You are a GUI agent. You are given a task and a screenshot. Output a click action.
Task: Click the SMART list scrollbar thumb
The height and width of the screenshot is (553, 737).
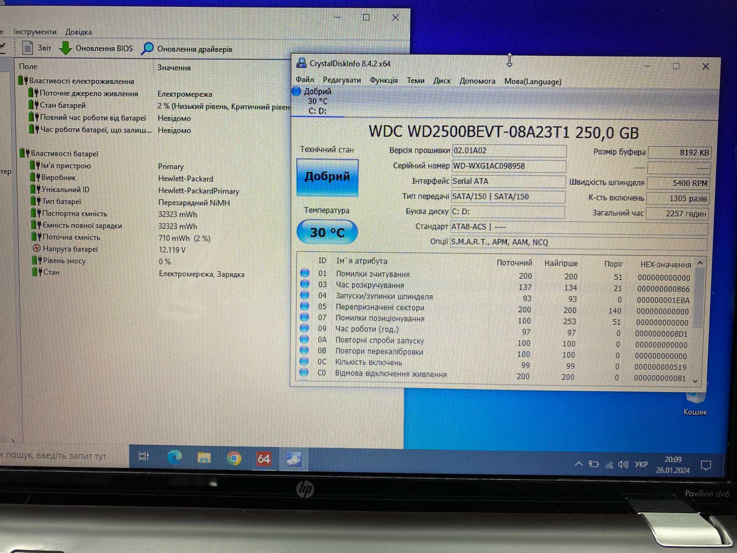click(699, 298)
